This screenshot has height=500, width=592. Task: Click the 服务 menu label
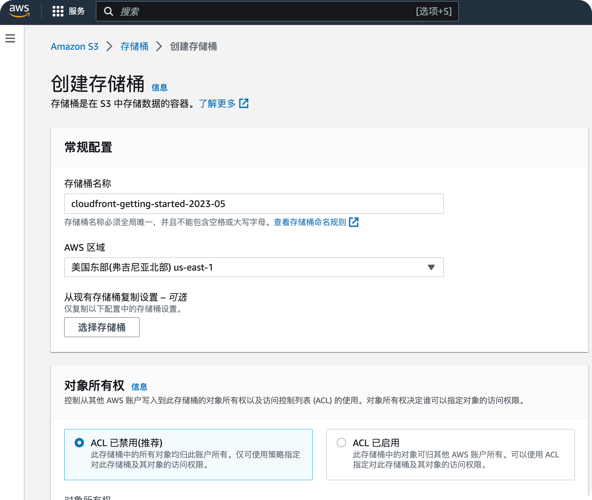(77, 11)
